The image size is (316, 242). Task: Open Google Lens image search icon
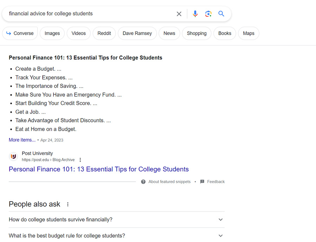(x=208, y=14)
